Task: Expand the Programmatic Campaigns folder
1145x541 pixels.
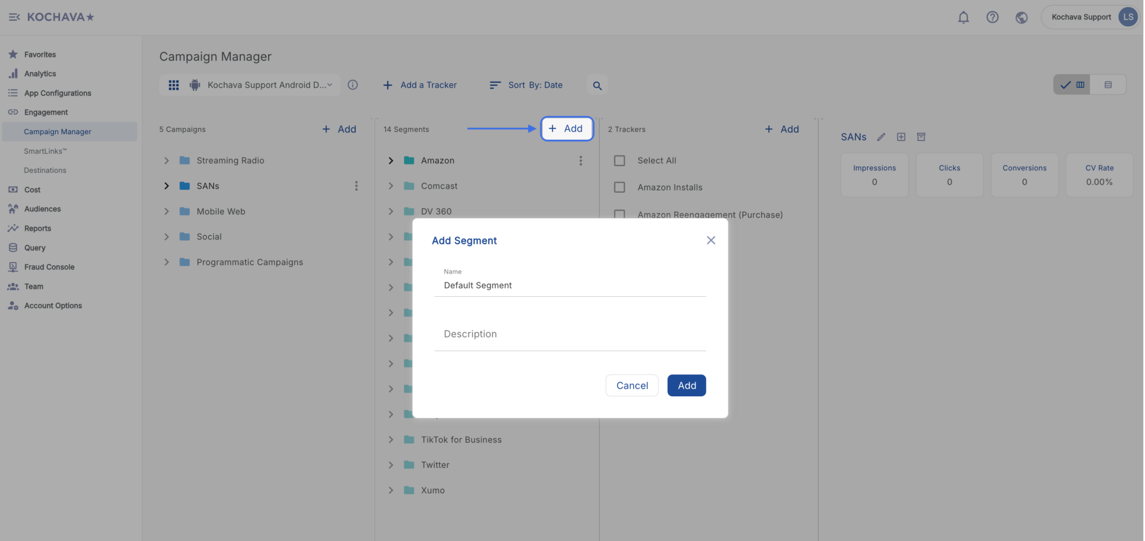Action: (x=167, y=262)
